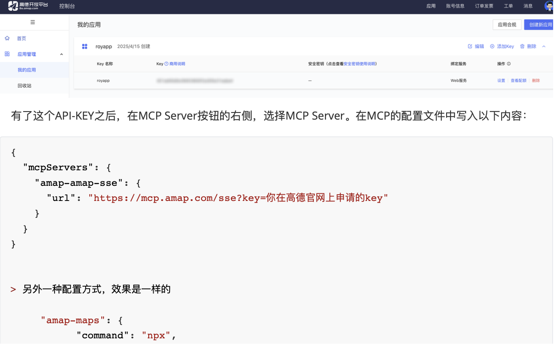Click the trash icon for app 删除

pos(522,46)
